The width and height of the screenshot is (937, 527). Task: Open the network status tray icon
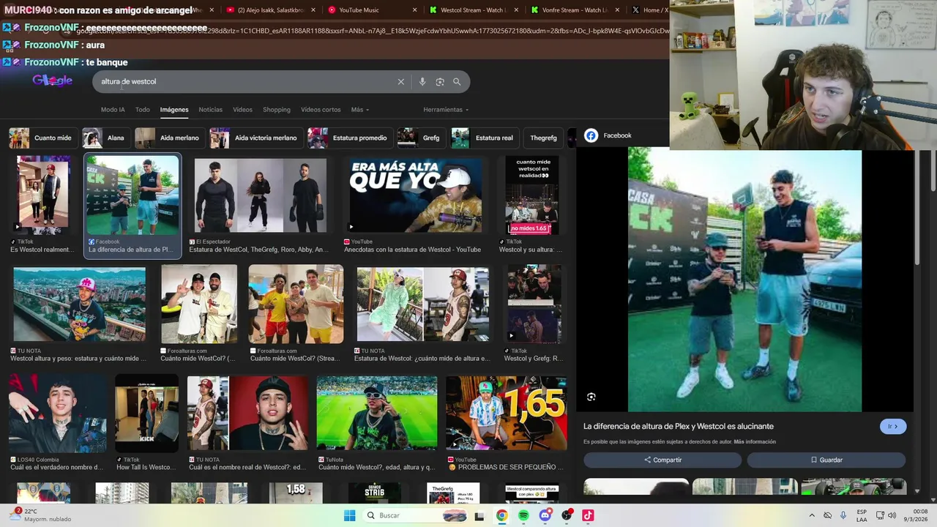(880, 515)
